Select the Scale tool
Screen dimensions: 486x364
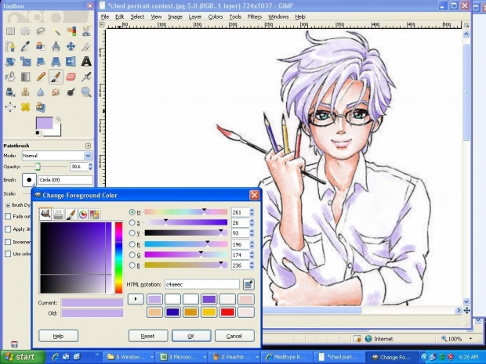[25, 62]
